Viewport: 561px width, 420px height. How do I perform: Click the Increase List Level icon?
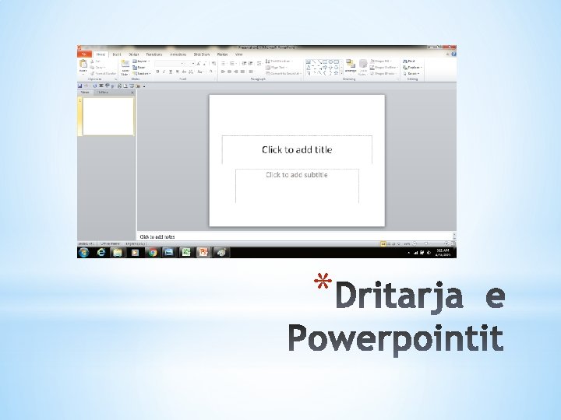coord(250,64)
